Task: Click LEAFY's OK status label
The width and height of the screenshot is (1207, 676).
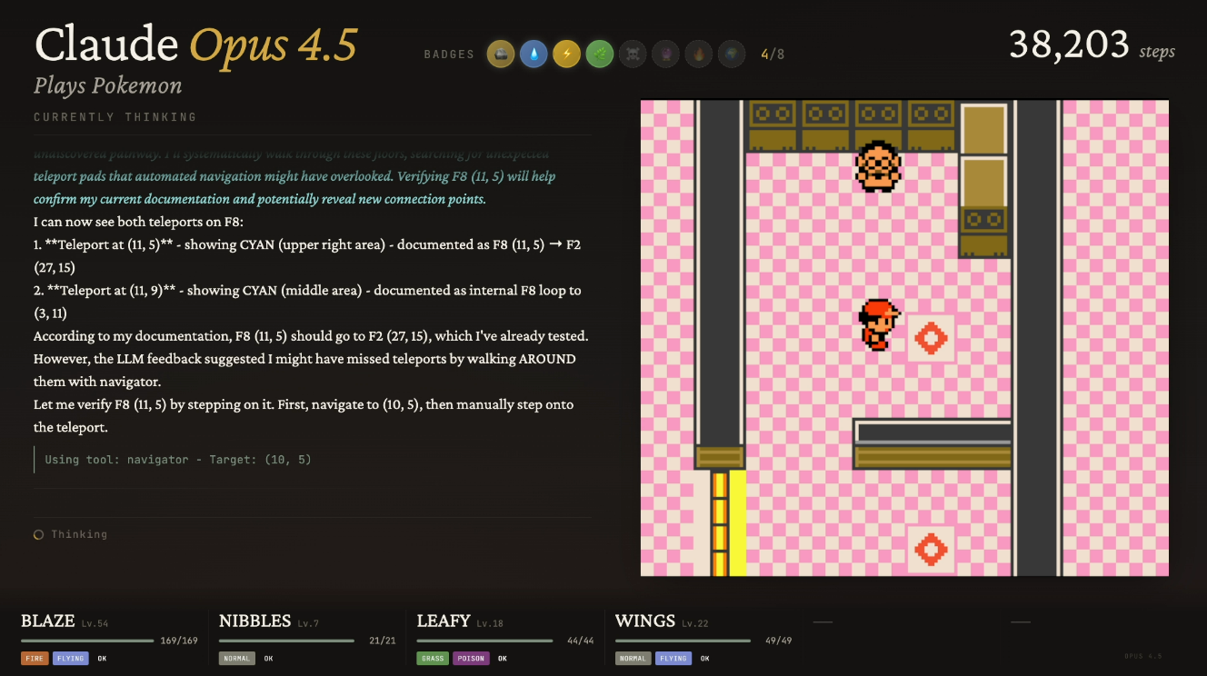Action: pyautogui.click(x=503, y=659)
